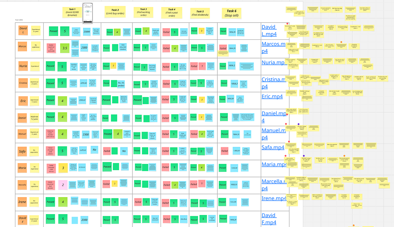Image resolution: width=394 pixels, height=227 pixels.
Task: Select the orange Eric name sticky
Action: 23,101
